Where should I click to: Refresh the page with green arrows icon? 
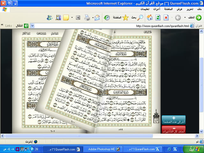point(158,18)
